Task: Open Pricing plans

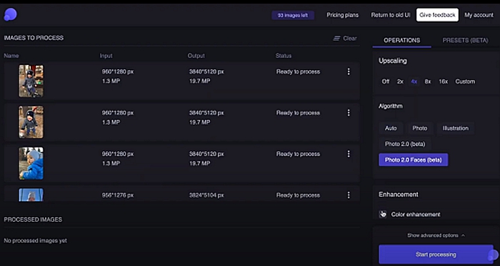Action: point(342,15)
